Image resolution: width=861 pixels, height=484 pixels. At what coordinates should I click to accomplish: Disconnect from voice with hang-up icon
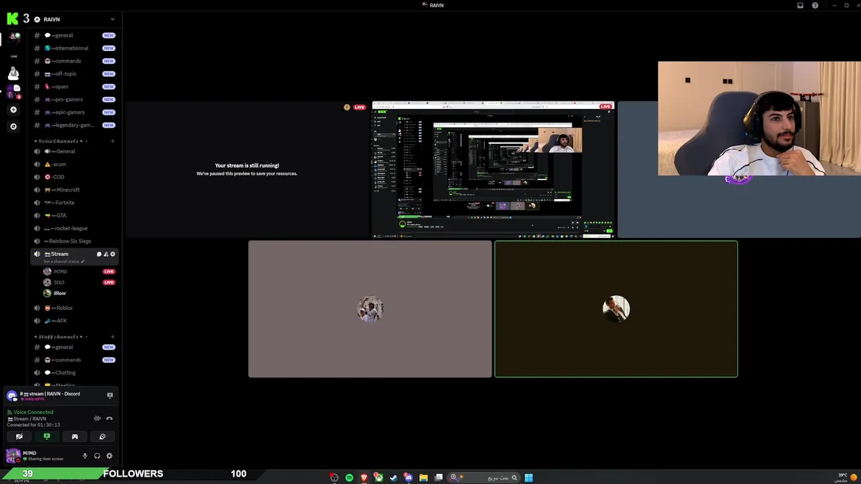click(x=110, y=419)
